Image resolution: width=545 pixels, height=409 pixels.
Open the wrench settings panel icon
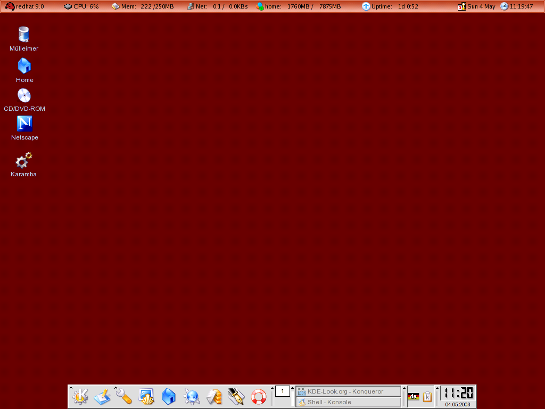tap(124, 396)
